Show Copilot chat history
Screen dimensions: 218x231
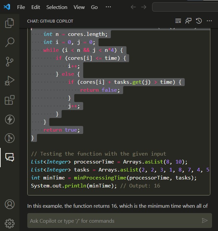pyautogui.click(x=199, y=21)
